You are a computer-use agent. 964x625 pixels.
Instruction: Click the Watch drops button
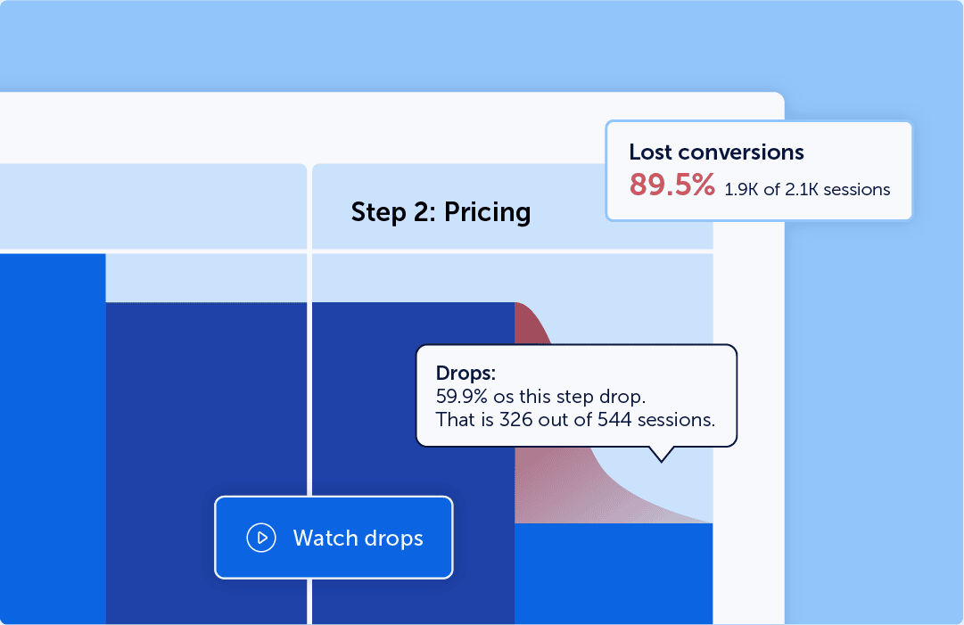(x=334, y=538)
